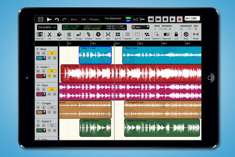Click the 16:1 marker on the timeline ruler

click(94, 44)
